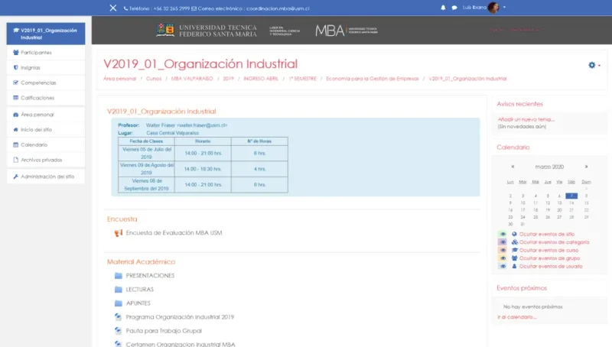Click Añadir un nuevo tema link

pos(526,119)
